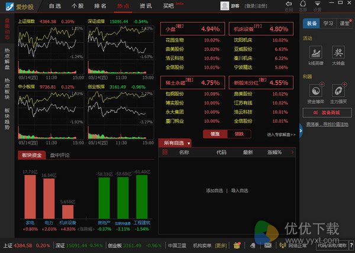Click icon left of the mail envelope
Image resolution: width=355 pixels, height=253 pixels.
(253, 245)
